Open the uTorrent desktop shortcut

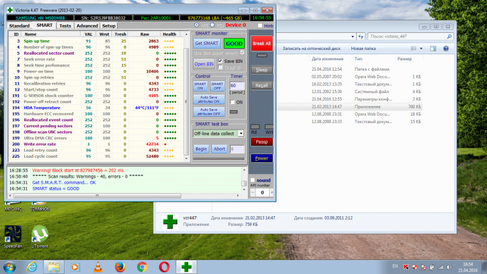point(40,234)
